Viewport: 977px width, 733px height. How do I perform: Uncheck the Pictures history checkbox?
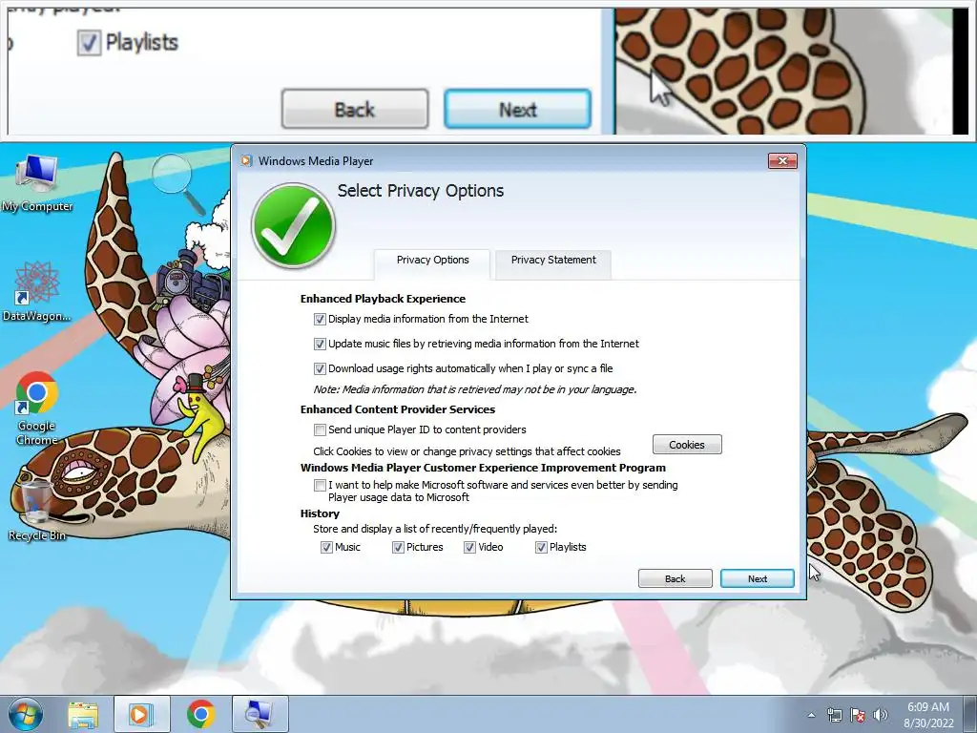click(x=398, y=547)
